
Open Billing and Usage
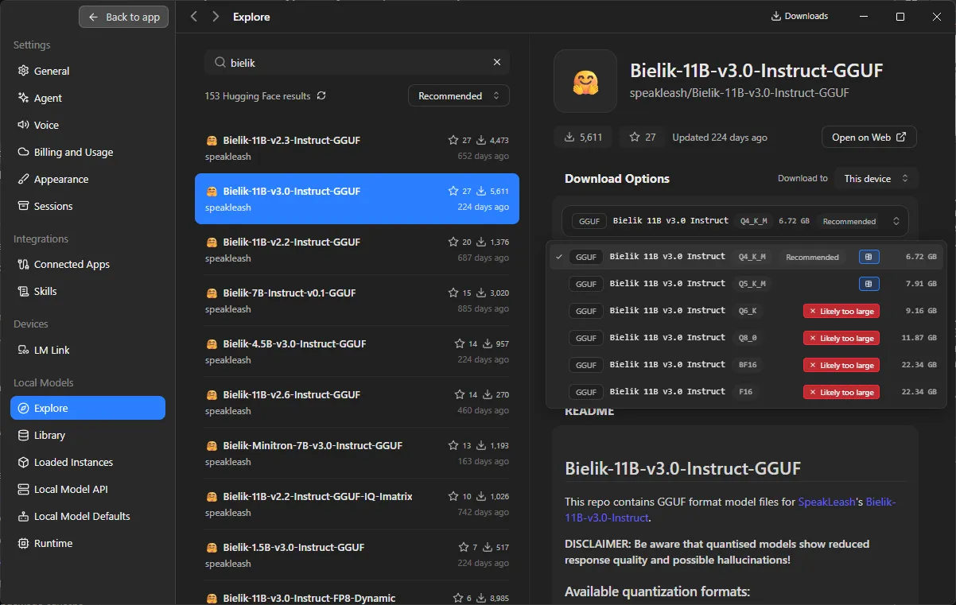click(x=87, y=152)
